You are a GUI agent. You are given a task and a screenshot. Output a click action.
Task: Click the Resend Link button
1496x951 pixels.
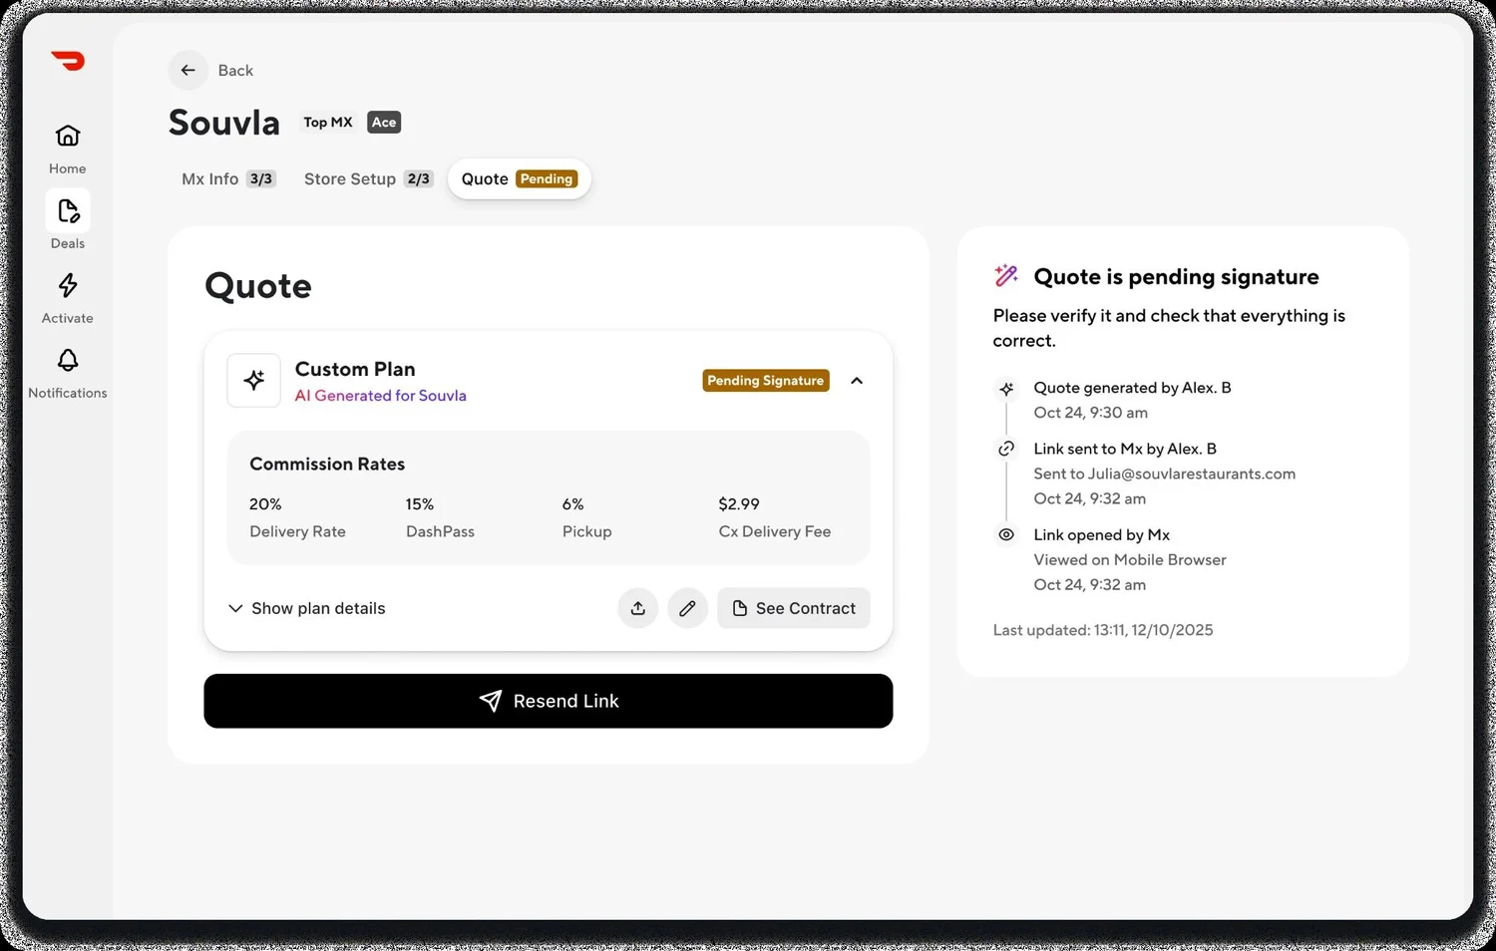(x=549, y=701)
